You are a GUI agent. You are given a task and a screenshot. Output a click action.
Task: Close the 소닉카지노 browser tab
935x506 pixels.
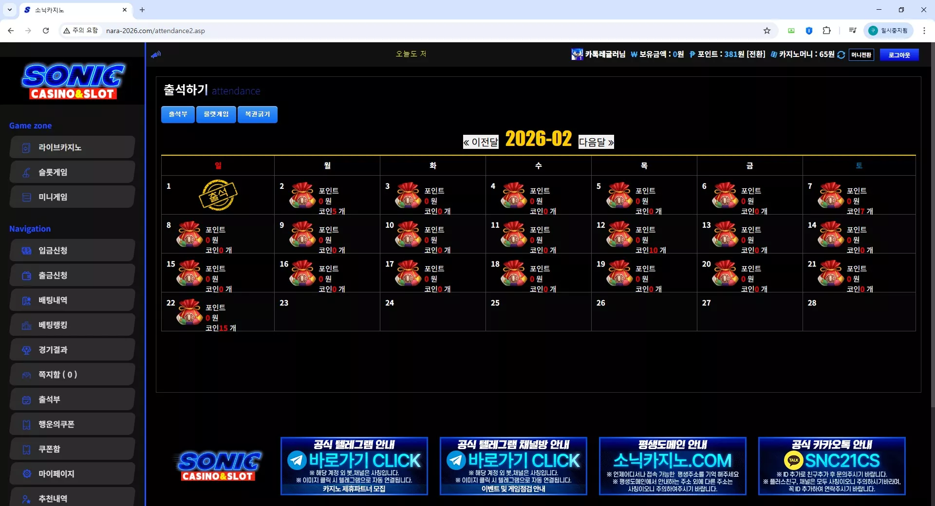(x=125, y=10)
